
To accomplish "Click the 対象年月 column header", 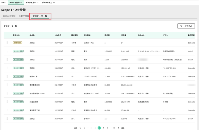I will click(x=58, y=35).
